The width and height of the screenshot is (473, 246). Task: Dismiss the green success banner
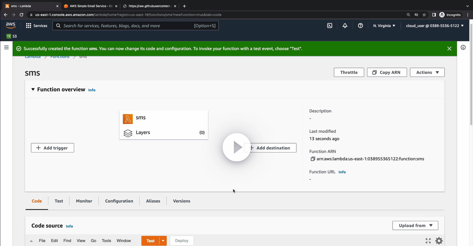[x=449, y=49]
